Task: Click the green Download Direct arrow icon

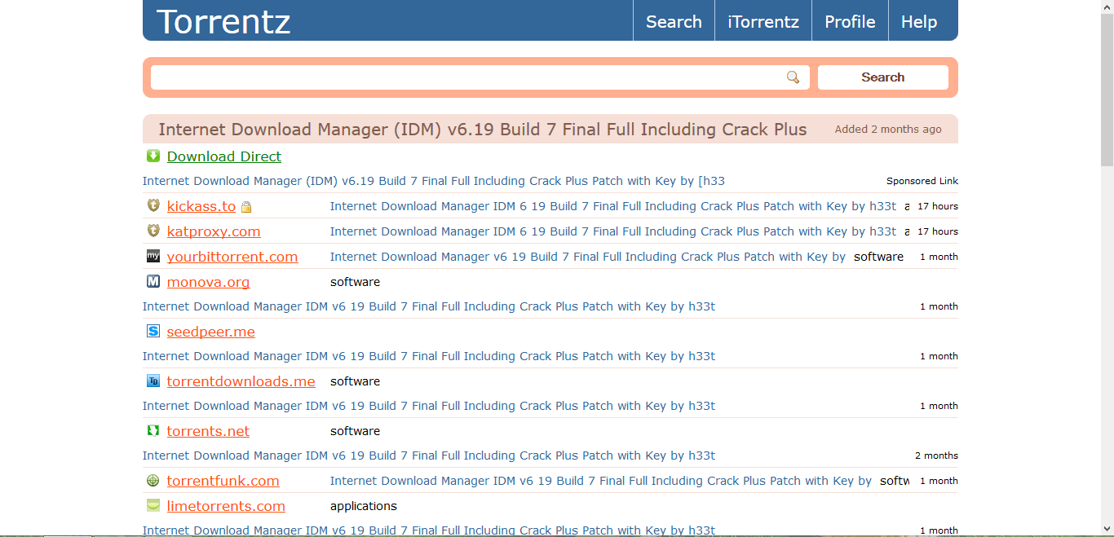Action: [x=153, y=156]
